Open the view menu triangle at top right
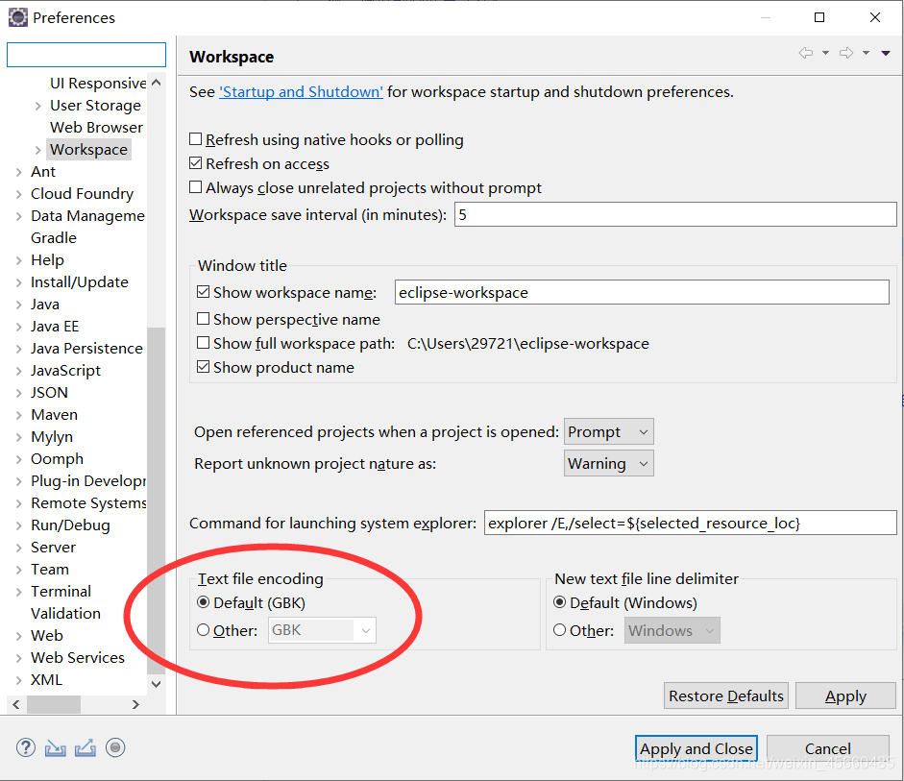The height and width of the screenshot is (781, 904). pyautogui.click(x=885, y=55)
